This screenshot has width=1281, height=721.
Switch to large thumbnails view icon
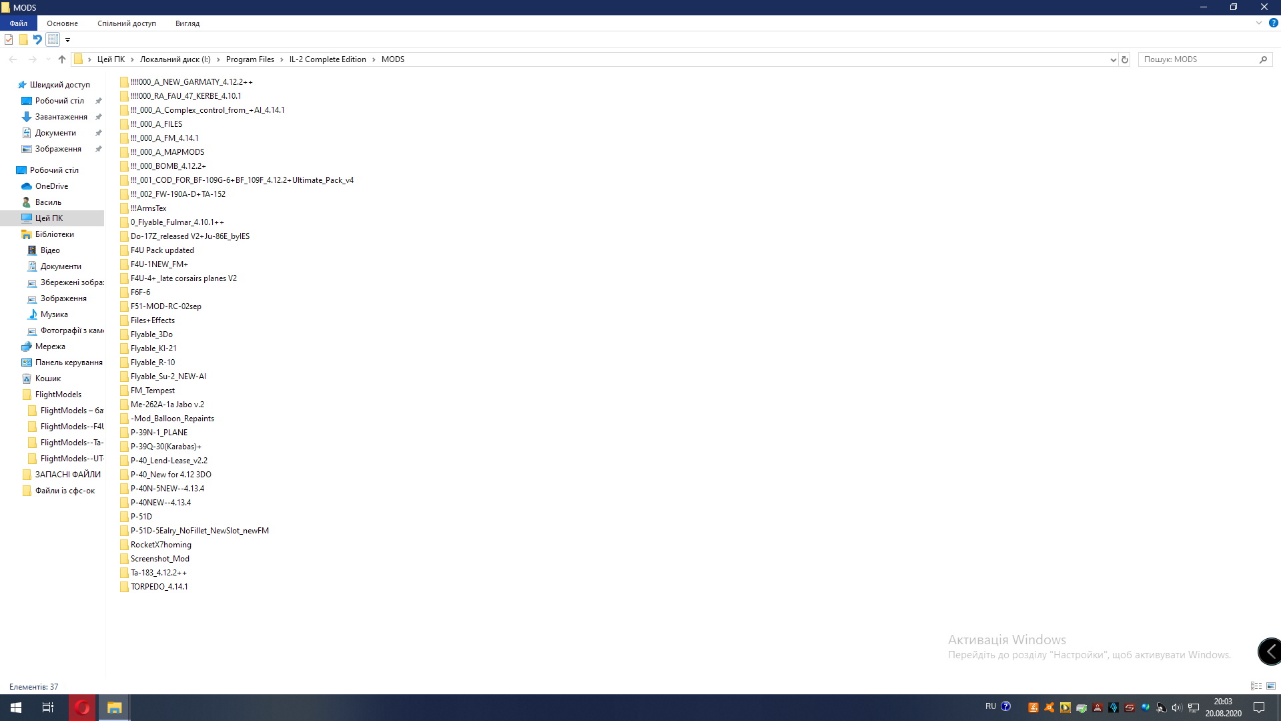pos(1271,686)
